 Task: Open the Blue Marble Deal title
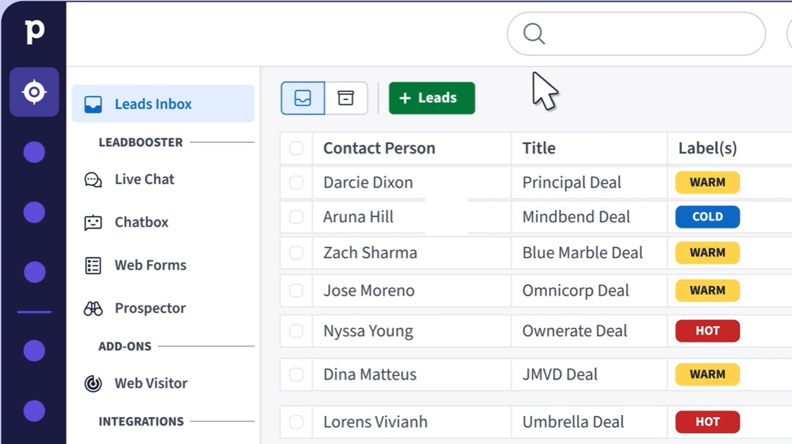tap(582, 253)
